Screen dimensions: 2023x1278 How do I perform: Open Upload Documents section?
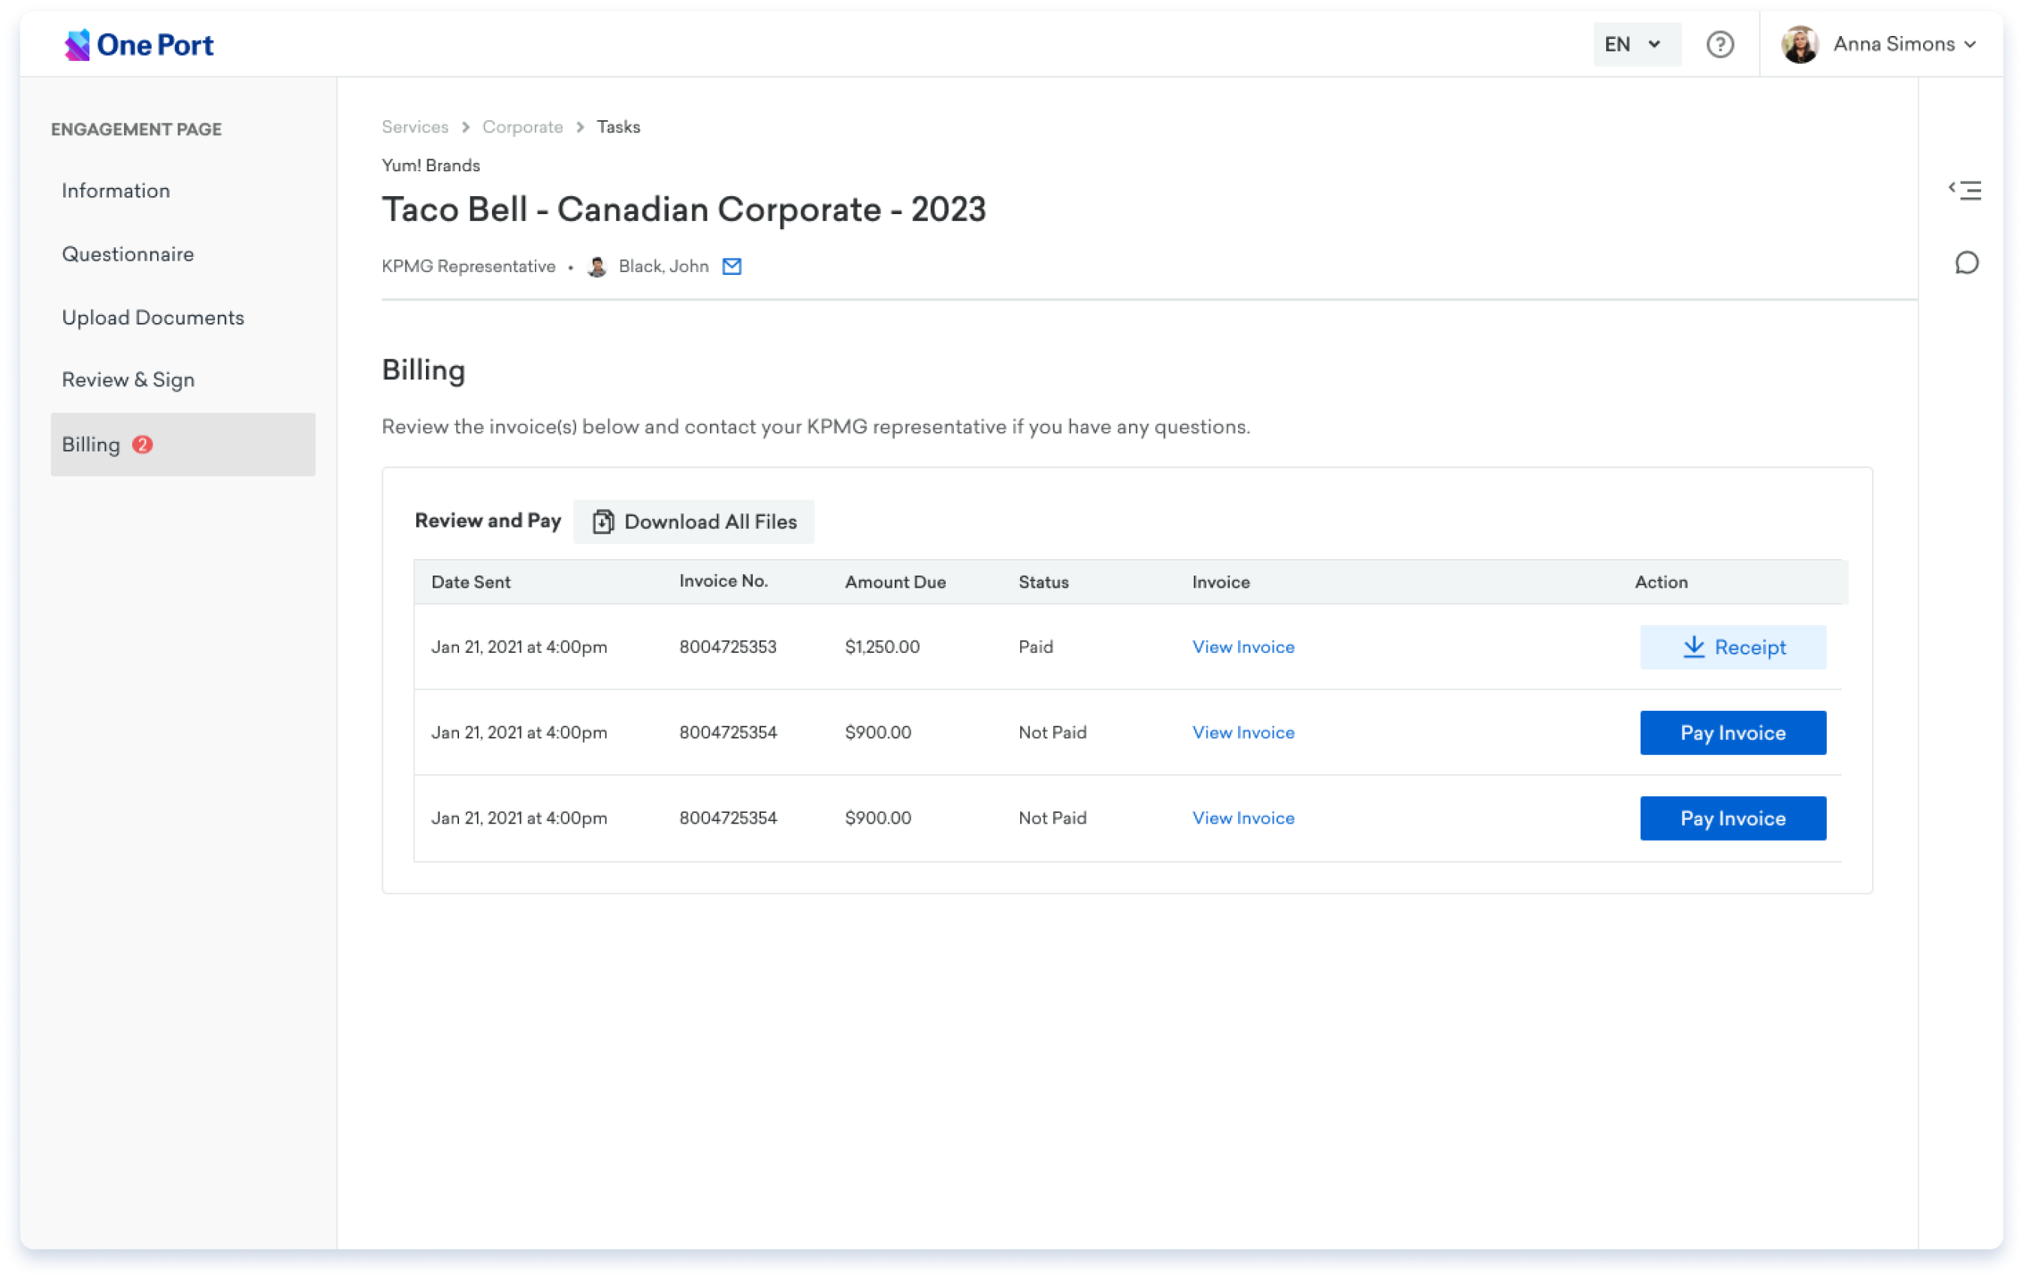153,318
